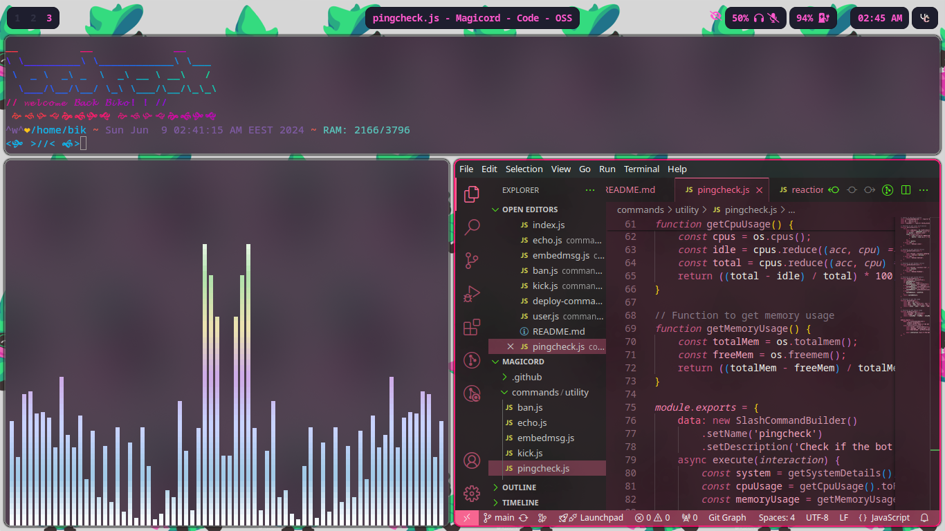
Task: Synchronize changes with the sync icon
Action: coord(524,517)
